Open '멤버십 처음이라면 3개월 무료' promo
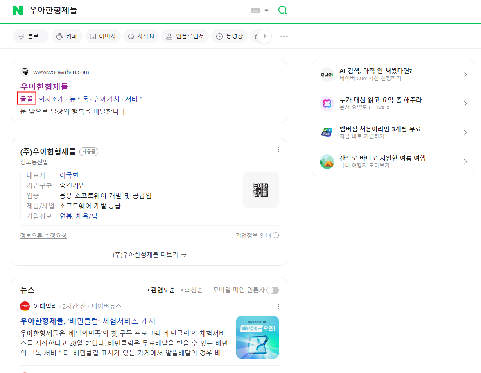The height and width of the screenshot is (373, 481). click(380, 129)
